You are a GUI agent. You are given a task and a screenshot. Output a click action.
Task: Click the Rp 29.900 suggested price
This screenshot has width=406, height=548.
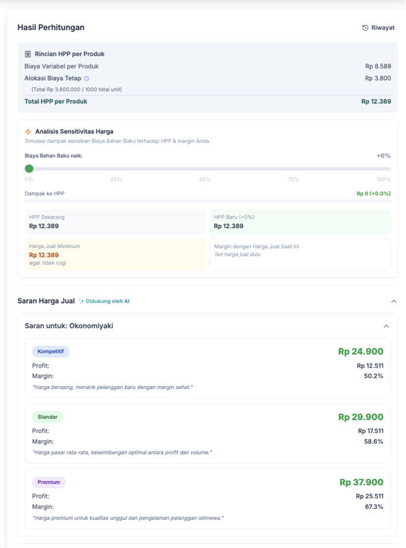[x=360, y=417]
